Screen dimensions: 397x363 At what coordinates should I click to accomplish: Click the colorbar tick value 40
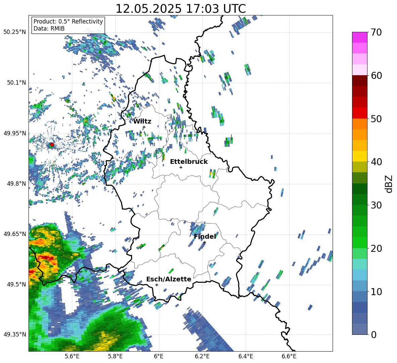pos(376,162)
